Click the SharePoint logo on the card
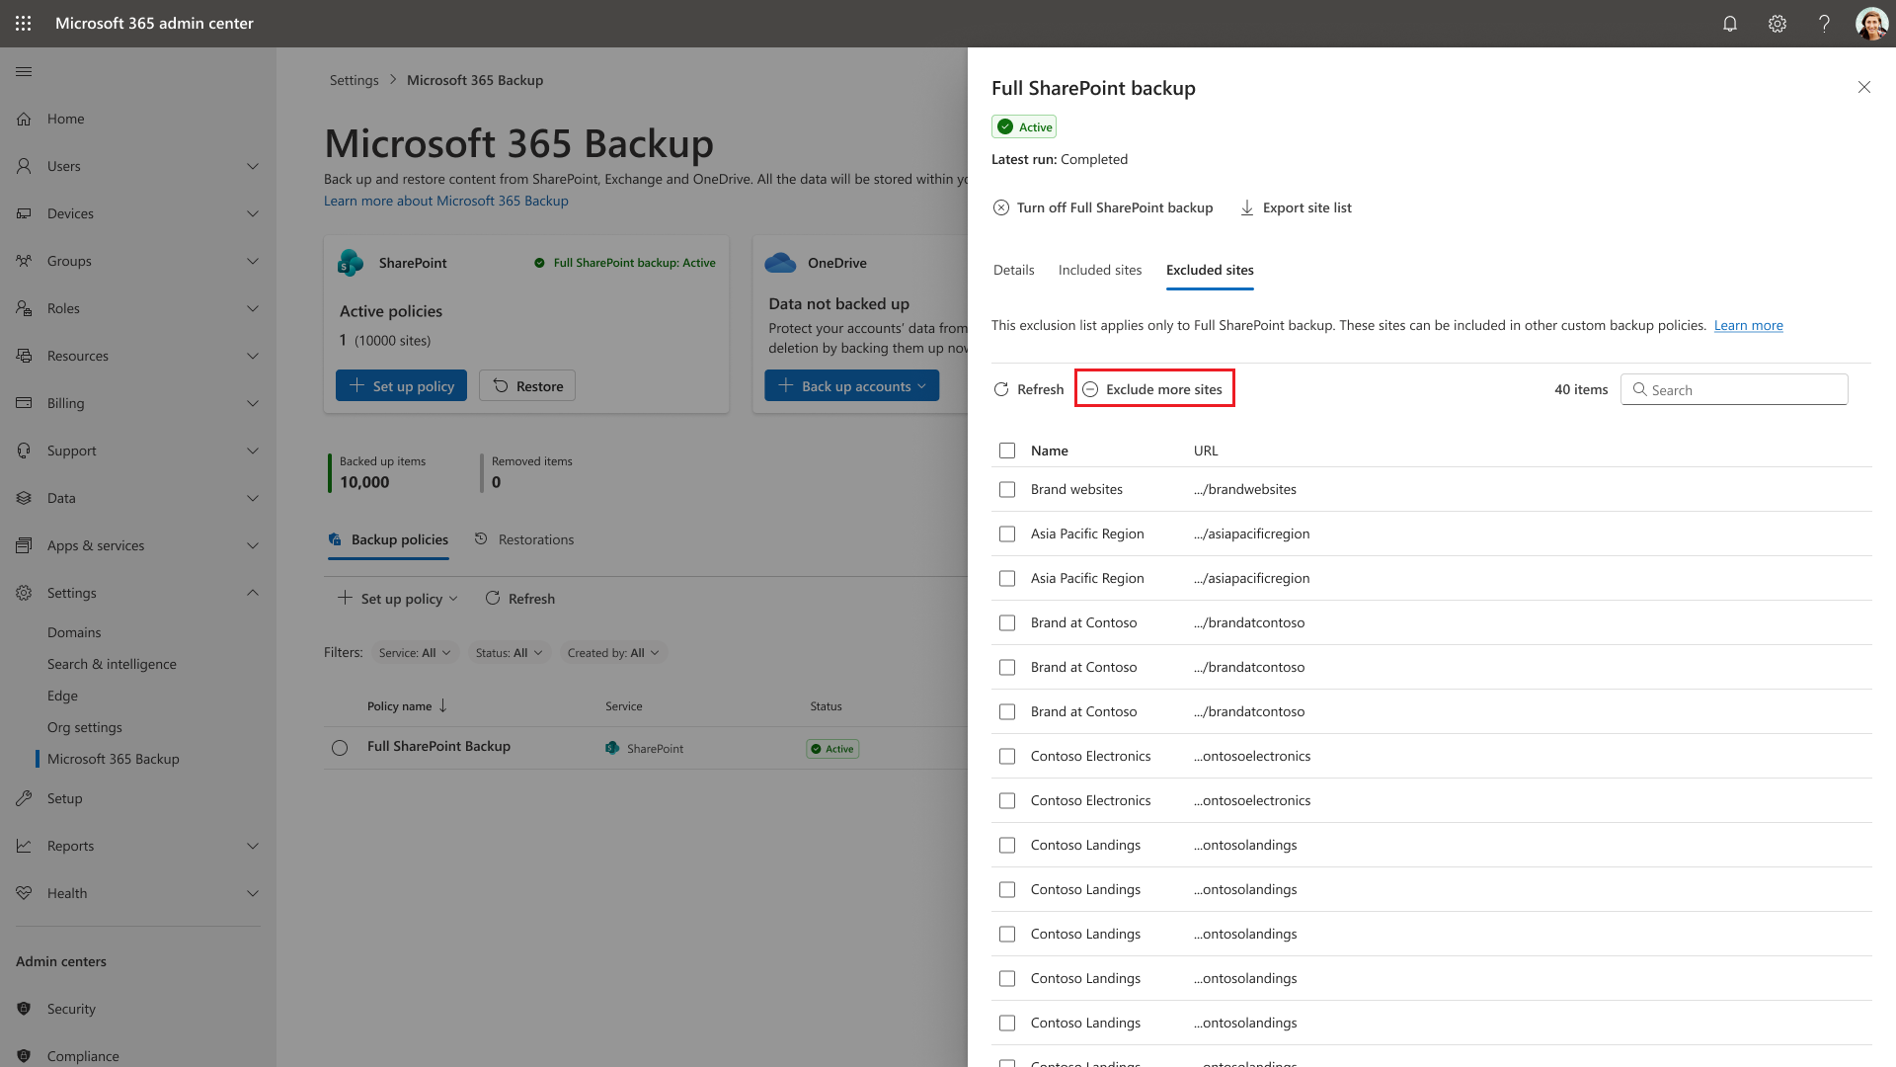Viewport: 1896px width, 1067px height. pos(351,263)
